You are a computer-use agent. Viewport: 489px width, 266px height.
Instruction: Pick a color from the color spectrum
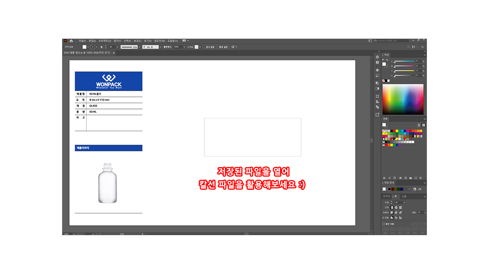403,100
